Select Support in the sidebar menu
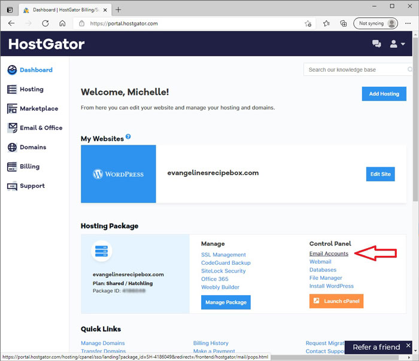Screen dimensions: 419x361 click(x=32, y=186)
